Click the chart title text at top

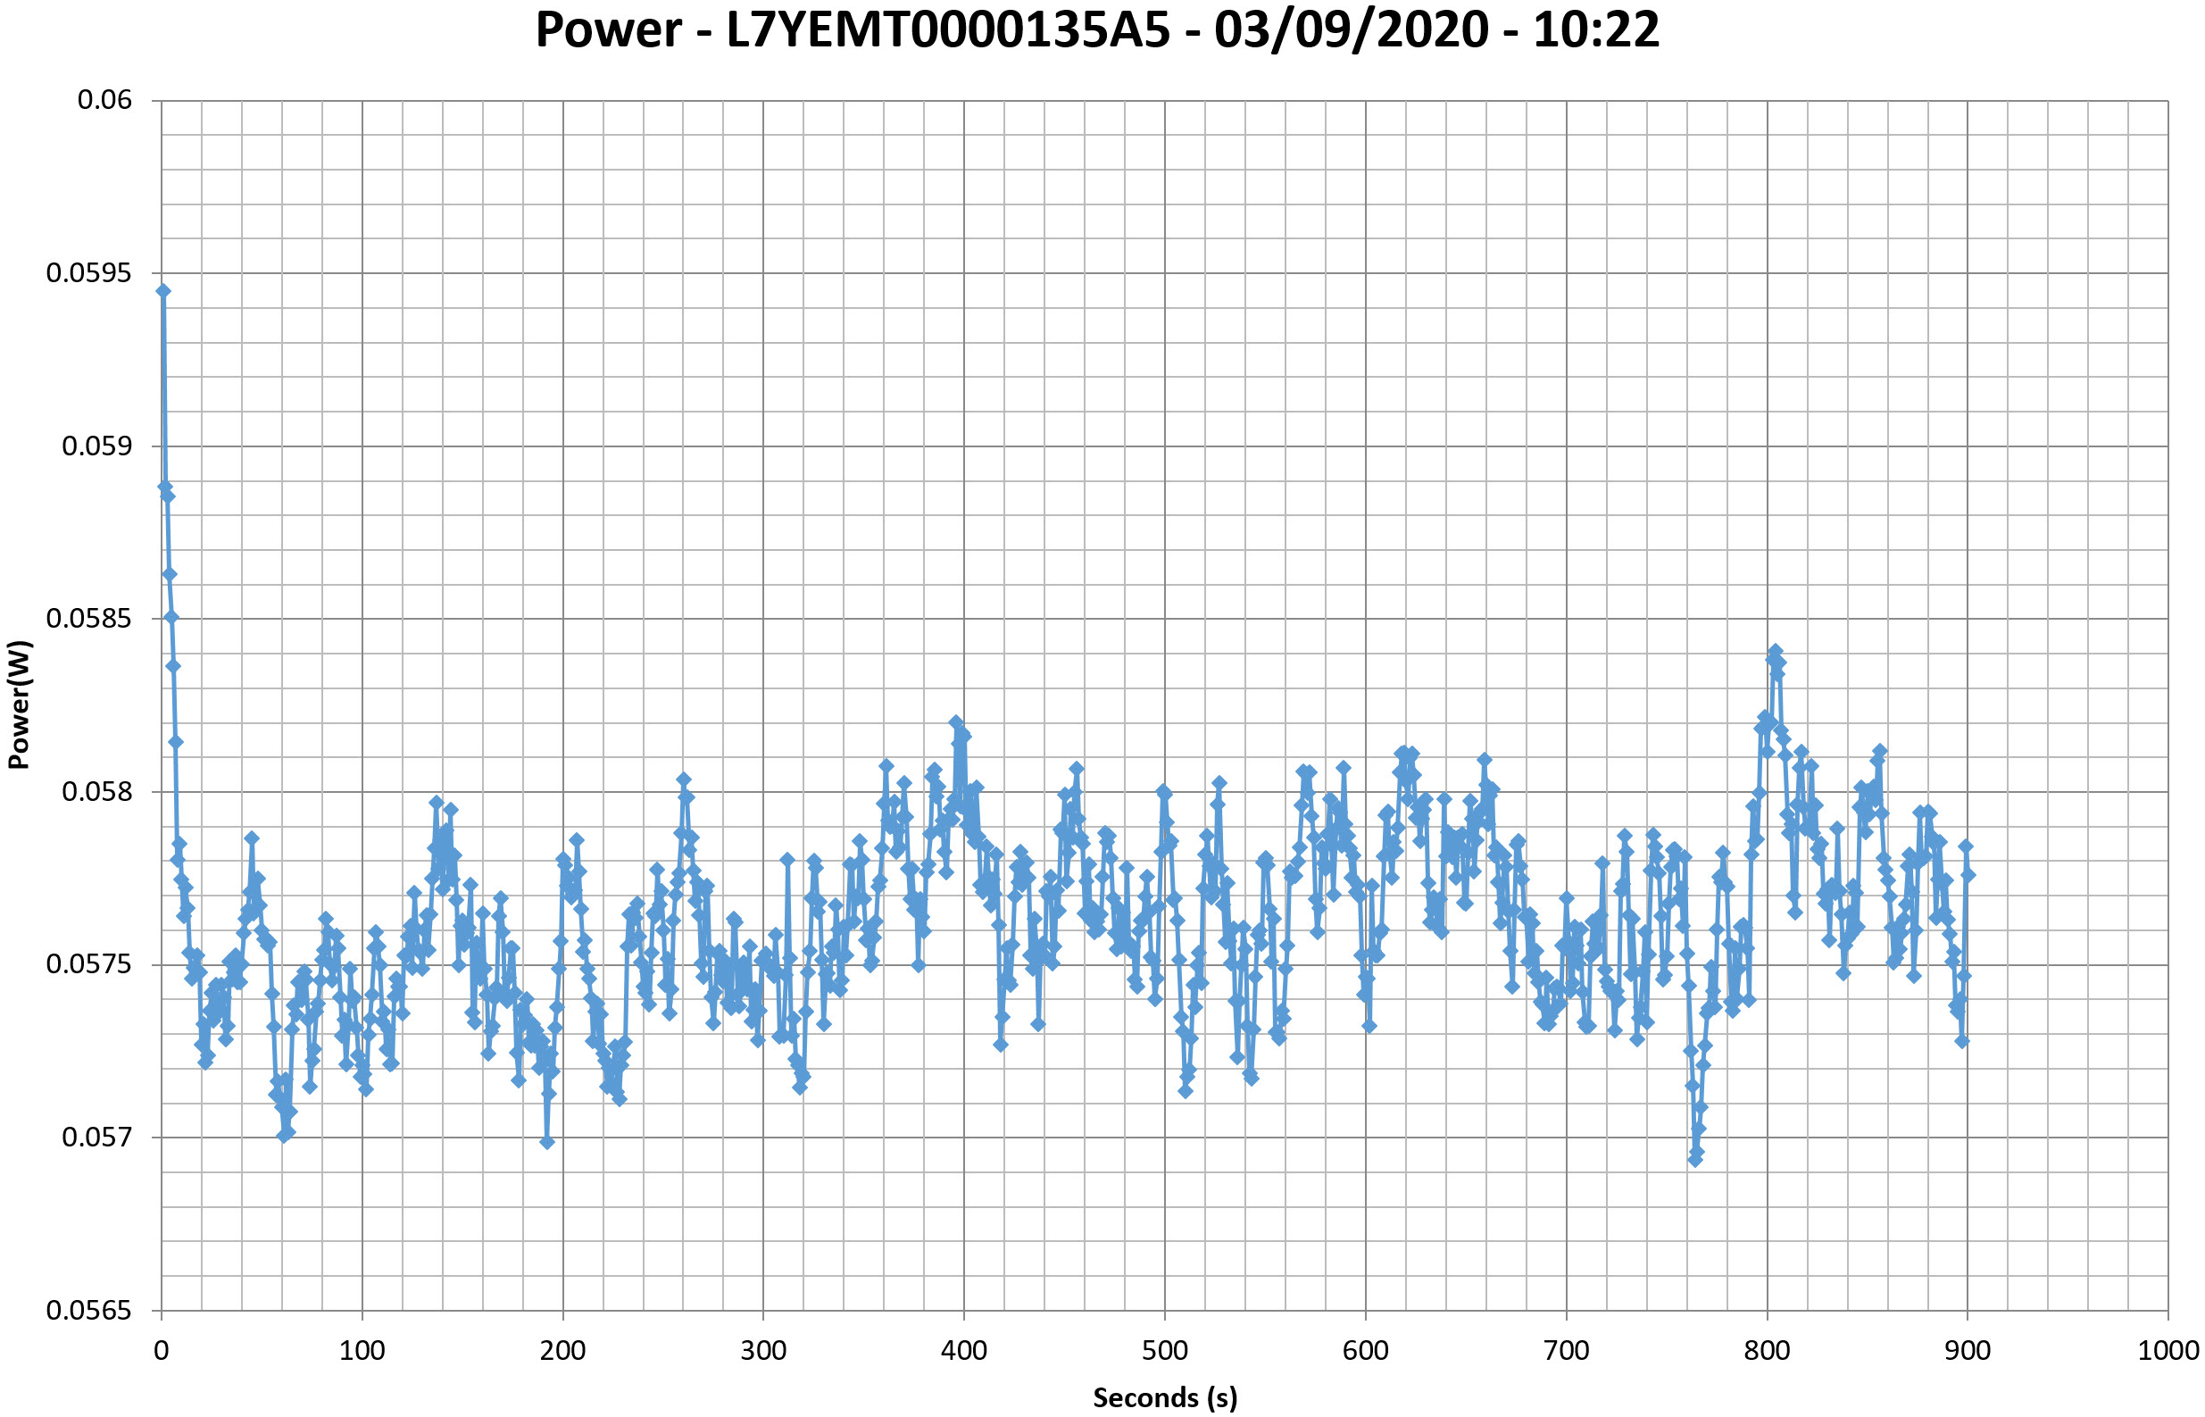coord(1096,29)
